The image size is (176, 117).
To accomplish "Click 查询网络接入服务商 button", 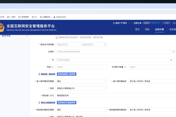I will tap(67, 74).
